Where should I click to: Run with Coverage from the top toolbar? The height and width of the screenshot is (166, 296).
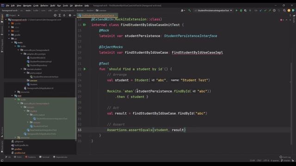pyautogui.click(x=246, y=11)
